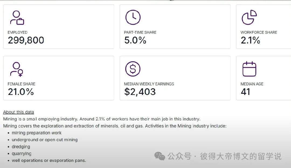The image size is (291, 168).
Task: Click the 'mining preparation work' bullet item
Action: [37, 133]
